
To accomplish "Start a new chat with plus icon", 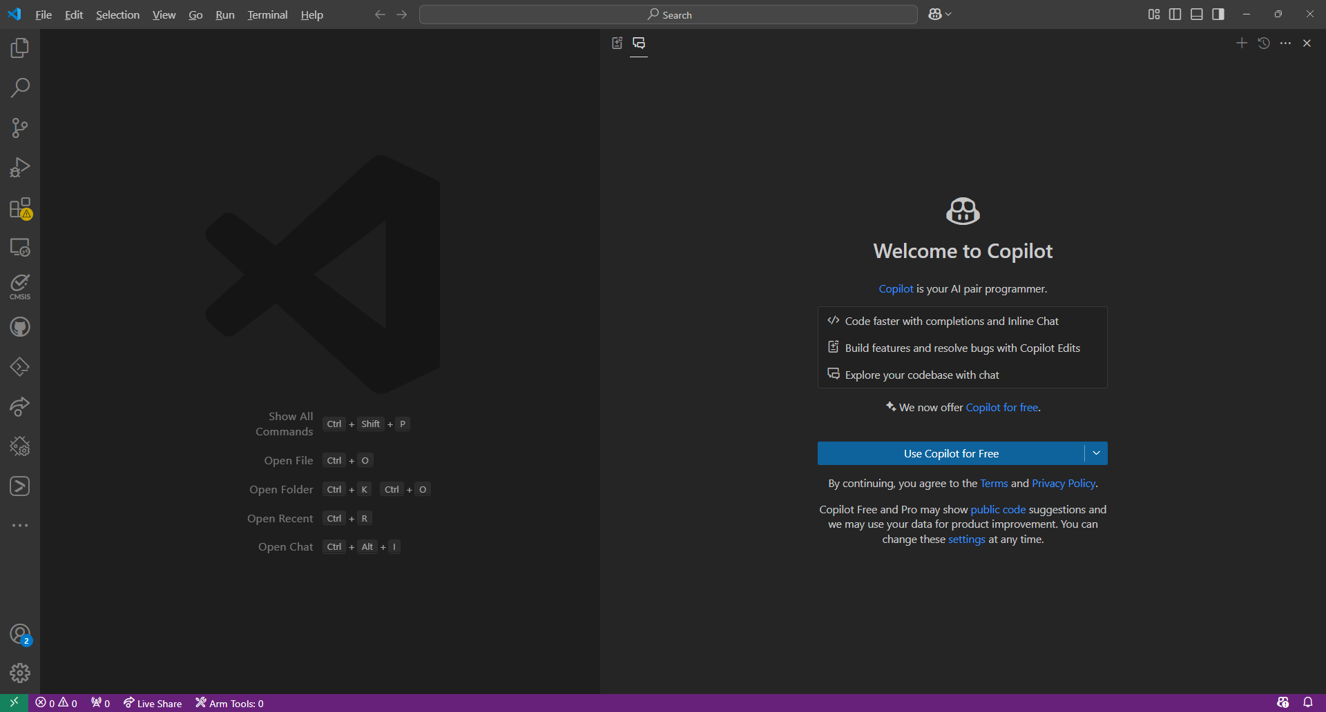I will 1242,43.
